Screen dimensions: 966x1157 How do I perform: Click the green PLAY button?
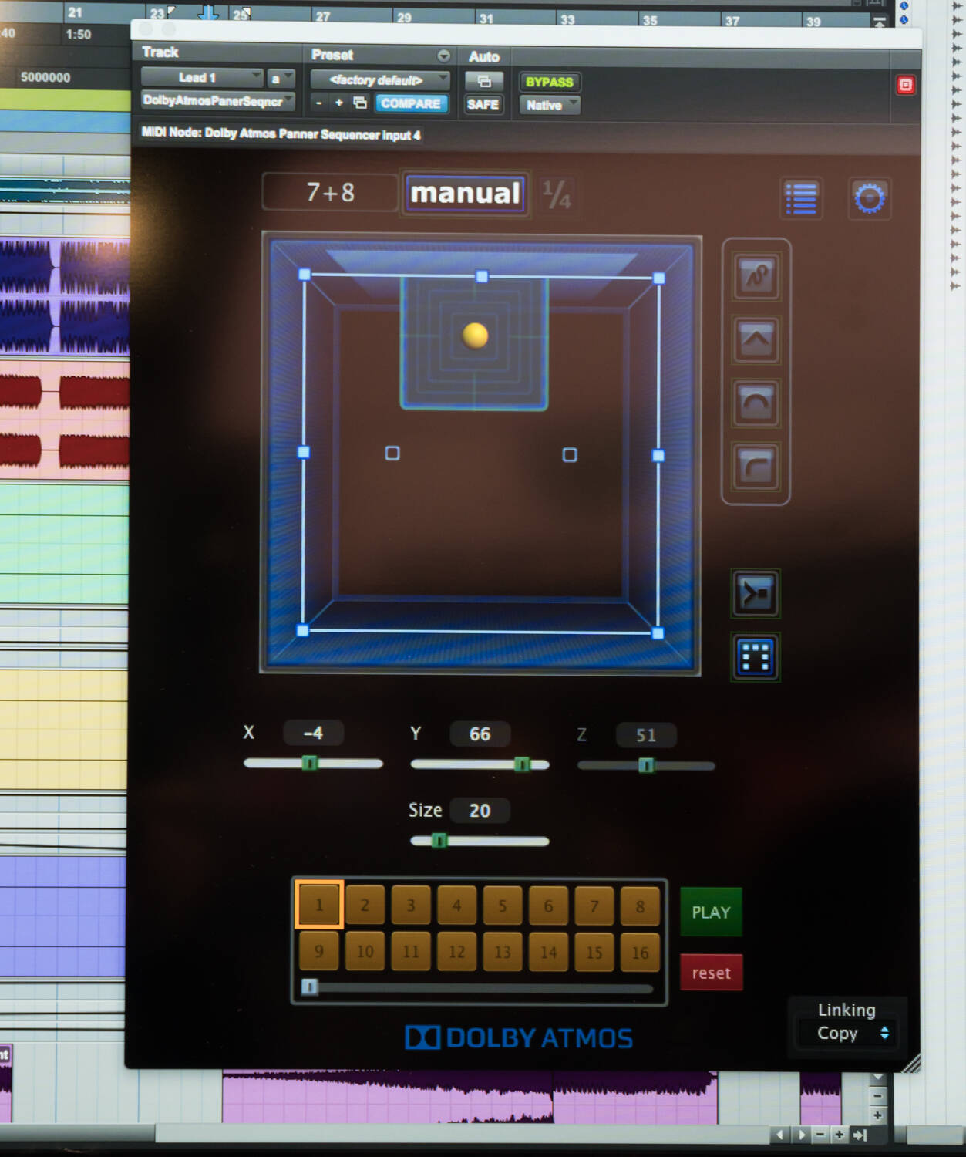tap(711, 912)
